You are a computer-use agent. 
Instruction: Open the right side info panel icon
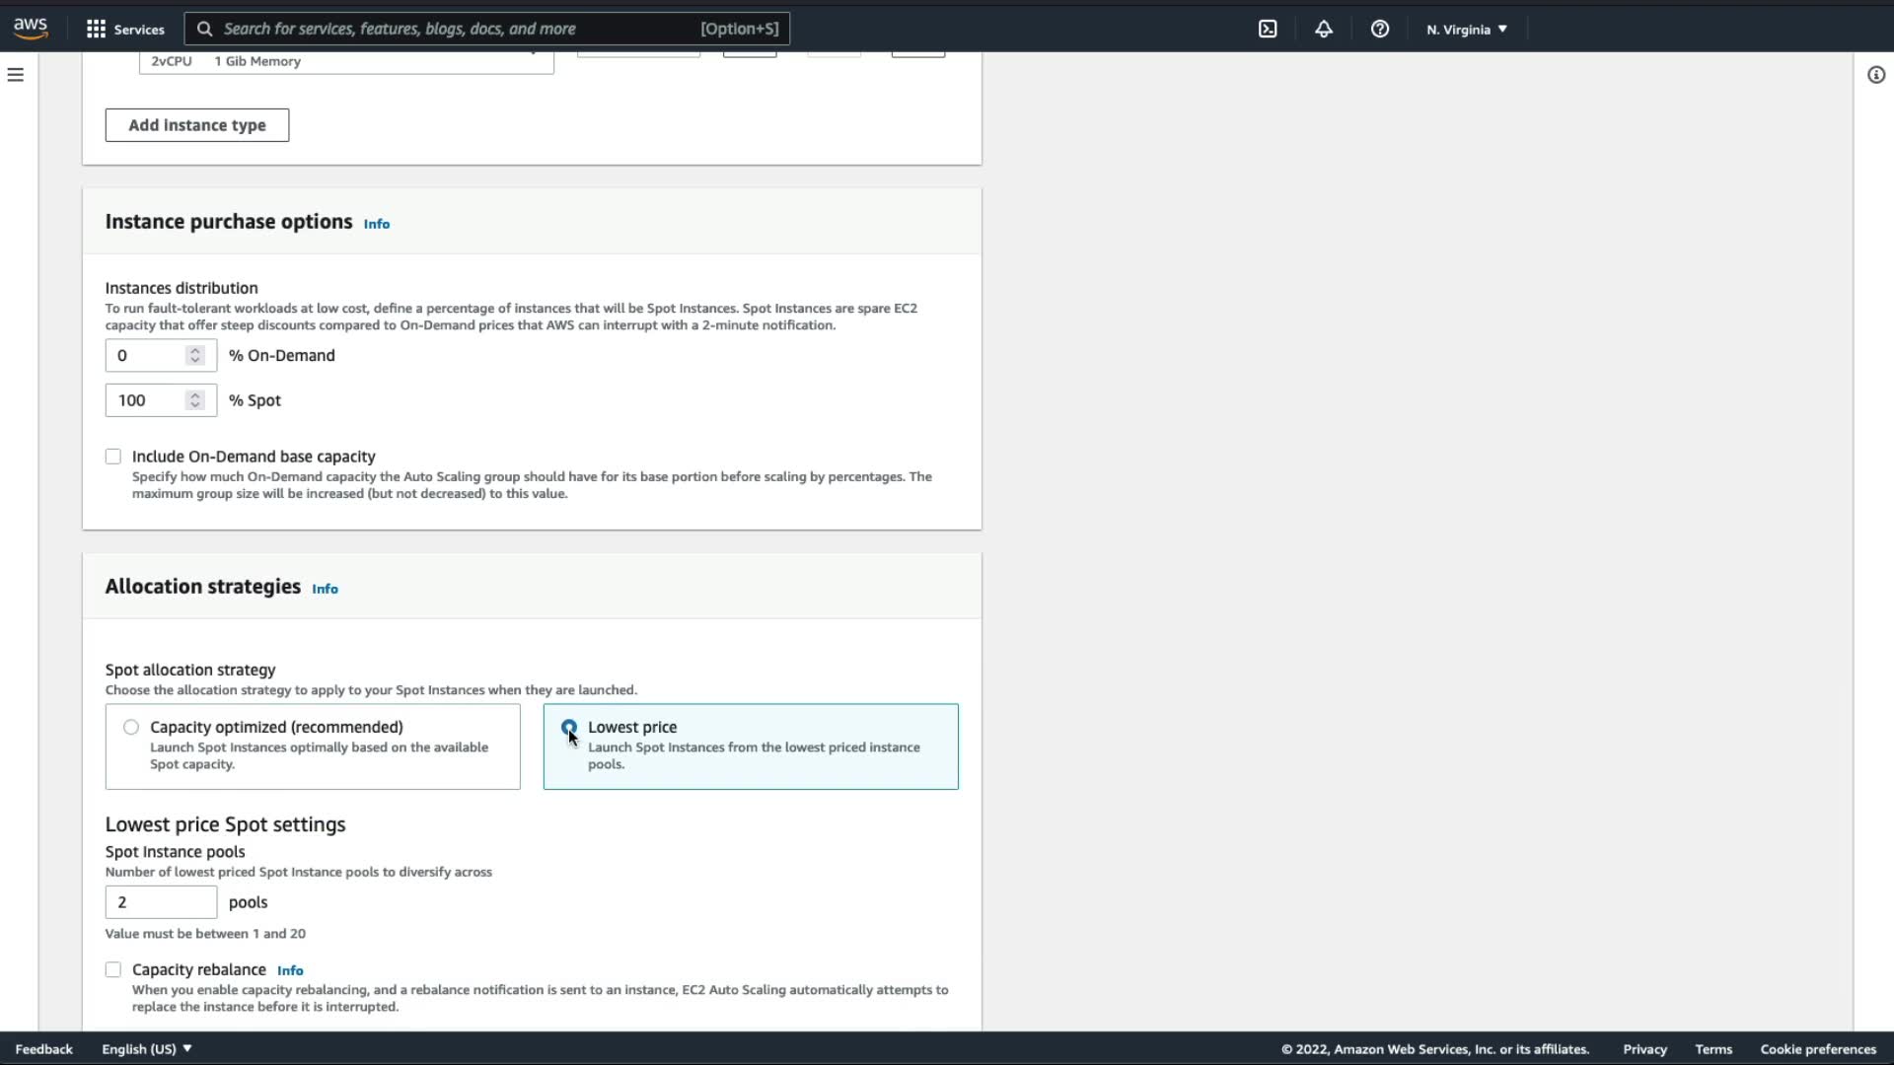pos(1875,75)
